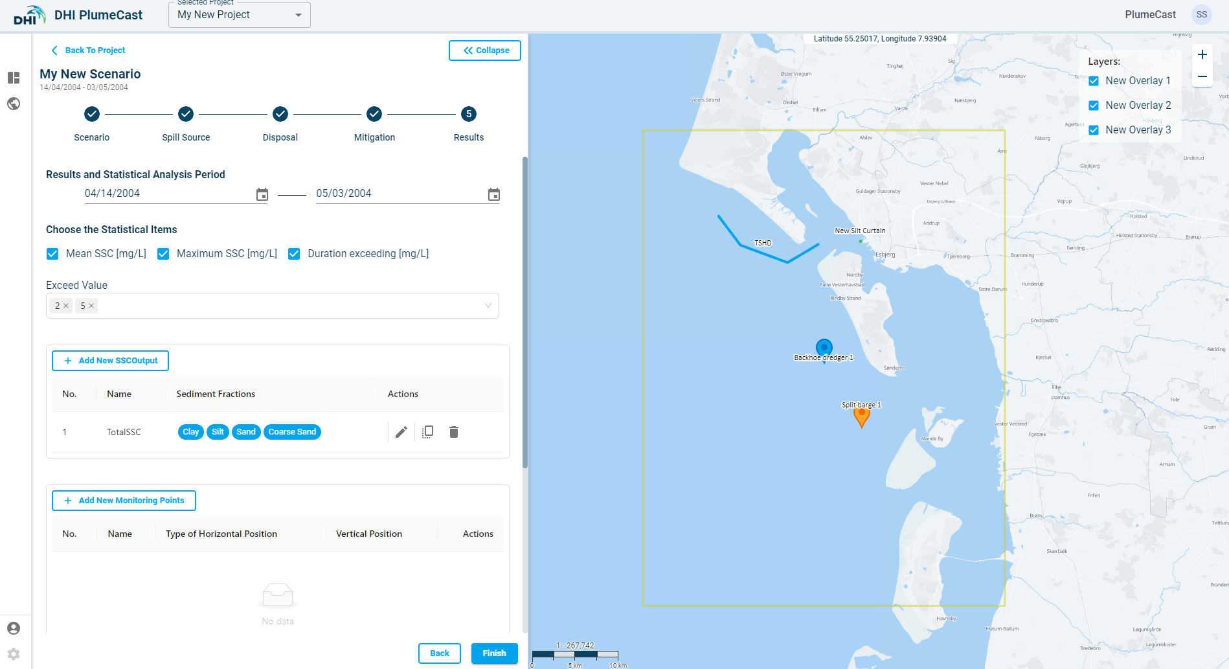This screenshot has width=1229, height=669.
Task: Click the Finish button
Action: point(494,653)
